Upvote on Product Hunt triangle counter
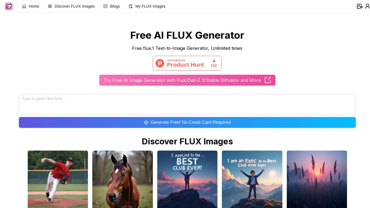This screenshot has height=208, width=370. coord(214,63)
